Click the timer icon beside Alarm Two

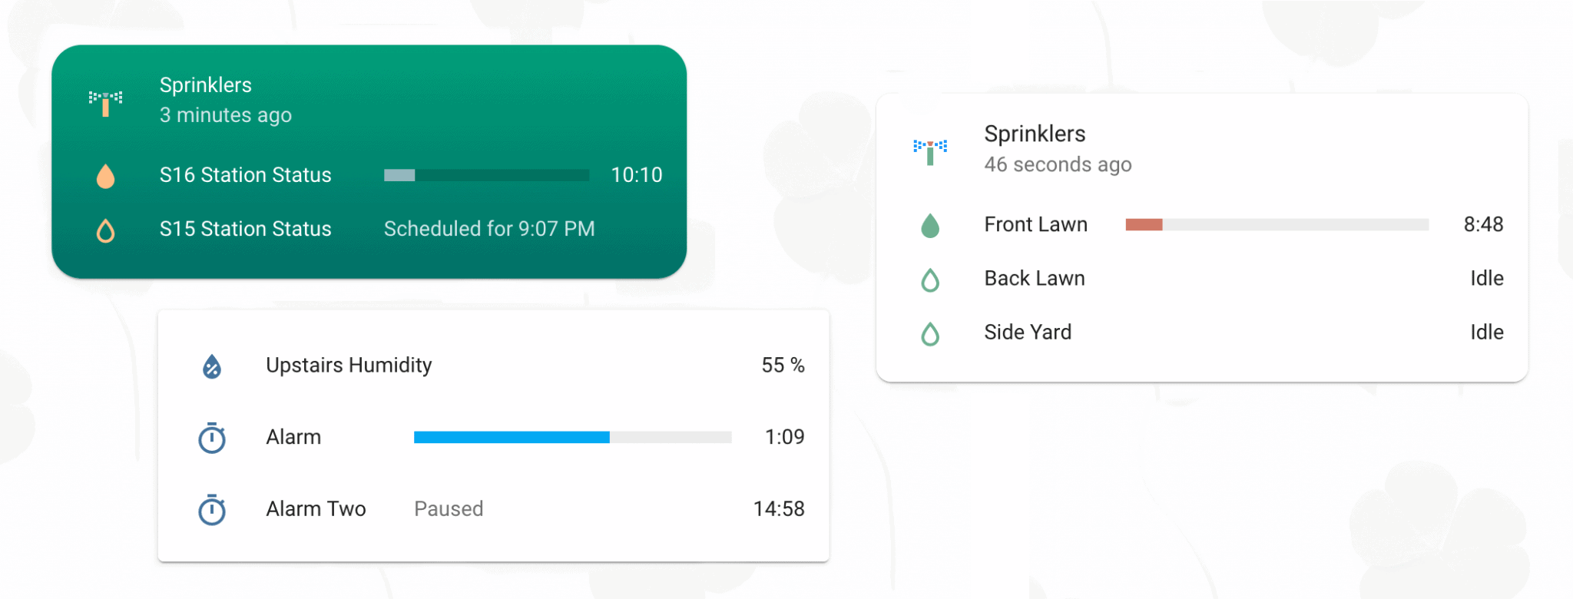[x=211, y=510]
